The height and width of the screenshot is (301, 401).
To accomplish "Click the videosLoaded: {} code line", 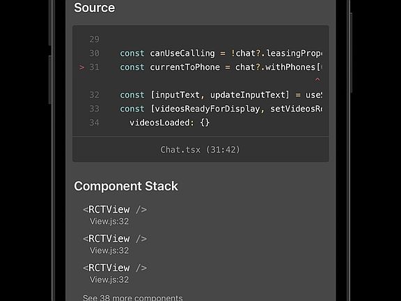I will coord(170,123).
